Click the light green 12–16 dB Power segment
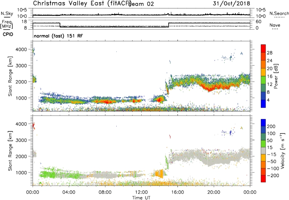The height and width of the screenshot is (200, 289). click(263, 80)
